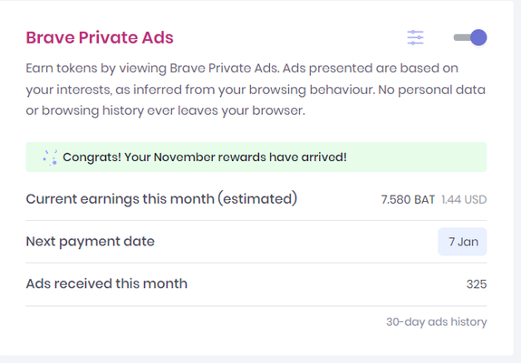Screen dimensions: 521x363
Task: Click the empty right side of the green banner
Action: coord(417,157)
